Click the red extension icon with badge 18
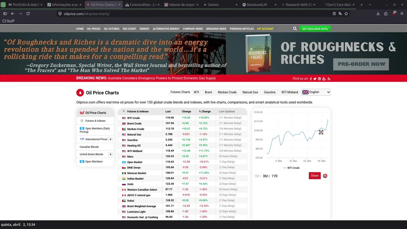This screenshot has height=229, width=407. pyautogui.click(x=394, y=13)
